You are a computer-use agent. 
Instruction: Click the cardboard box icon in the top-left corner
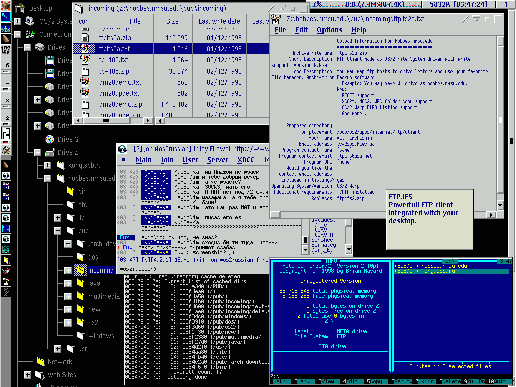click(5, 5)
